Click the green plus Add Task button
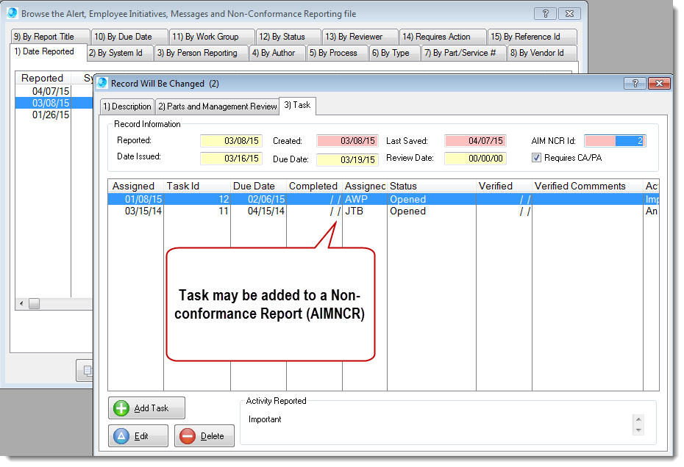 click(x=146, y=408)
